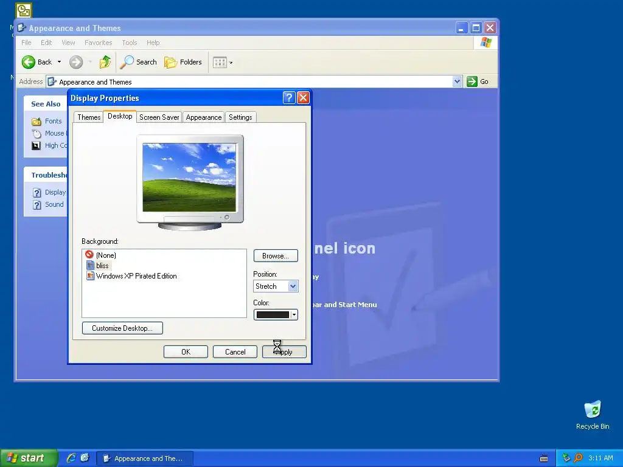This screenshot has width=623, height=467.
Task: Expand the Address bar dropdown
Action: point(458,81)
